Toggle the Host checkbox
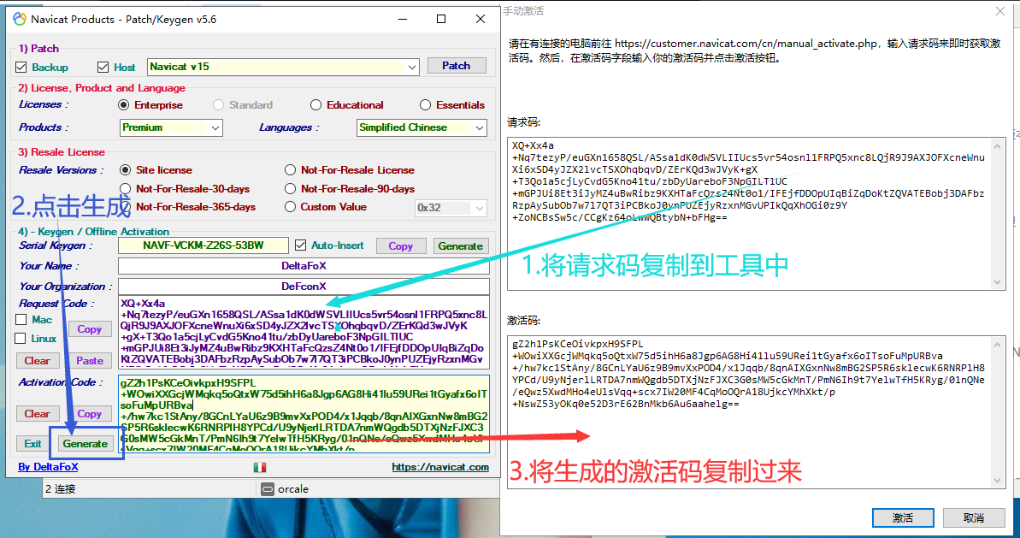The width and height of the screenshot is (1020, 538). pos(103,67)
